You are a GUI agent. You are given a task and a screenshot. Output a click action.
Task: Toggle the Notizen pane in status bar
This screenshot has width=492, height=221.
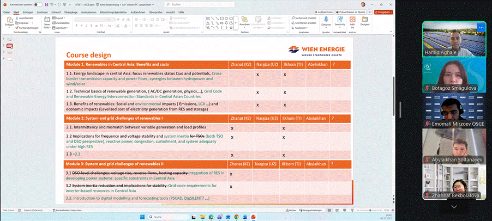(x=292, y=210)
